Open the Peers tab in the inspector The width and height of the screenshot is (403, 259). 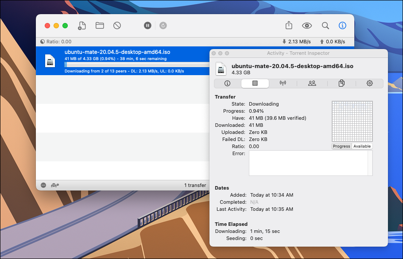(312, 83)
